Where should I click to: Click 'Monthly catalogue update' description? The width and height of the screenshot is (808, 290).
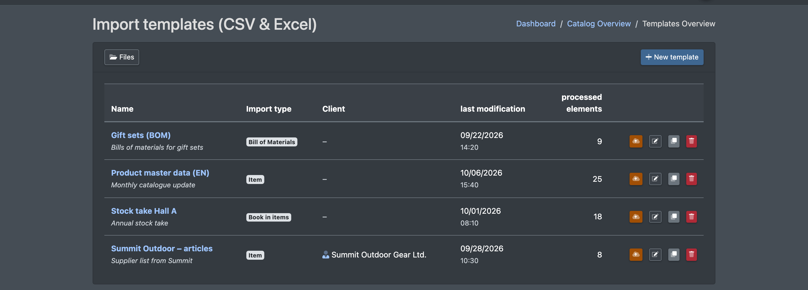coord(153,185)
